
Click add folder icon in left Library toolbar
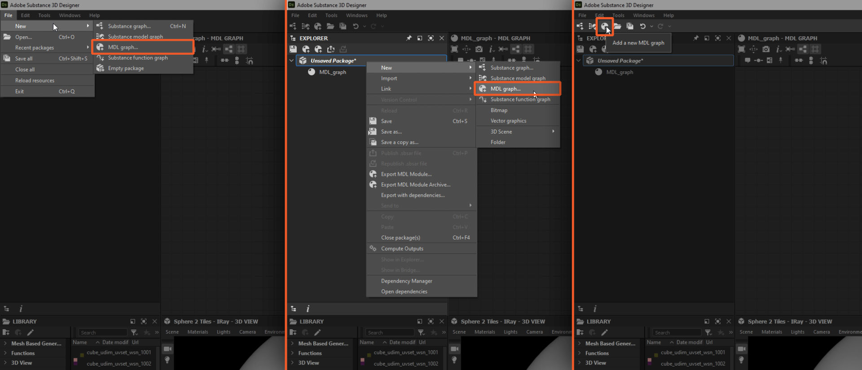6,332
